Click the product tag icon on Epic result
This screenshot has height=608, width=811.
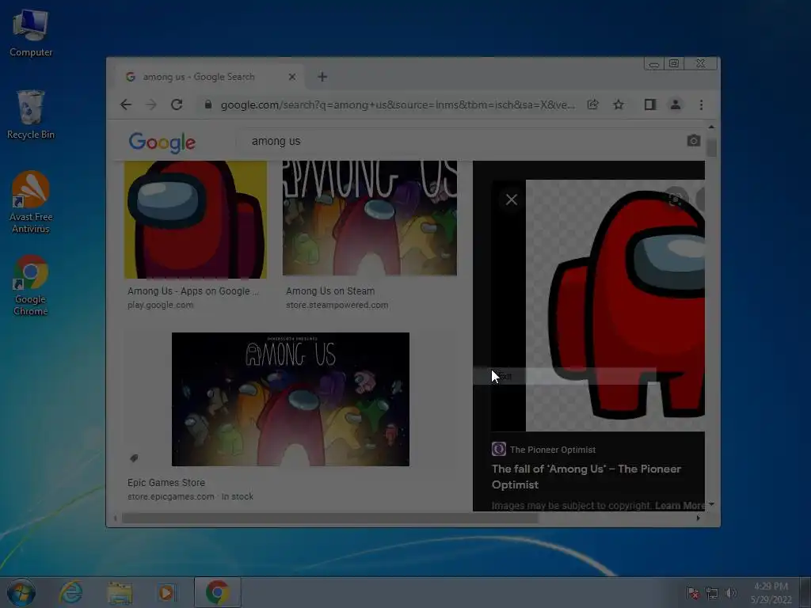[x=134, y=458]
